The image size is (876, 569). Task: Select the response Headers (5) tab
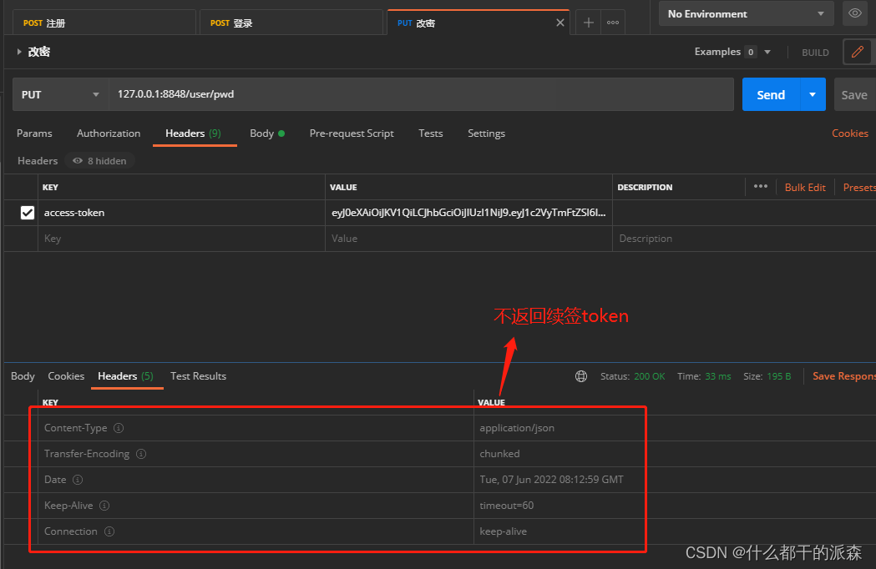point(126,376)
